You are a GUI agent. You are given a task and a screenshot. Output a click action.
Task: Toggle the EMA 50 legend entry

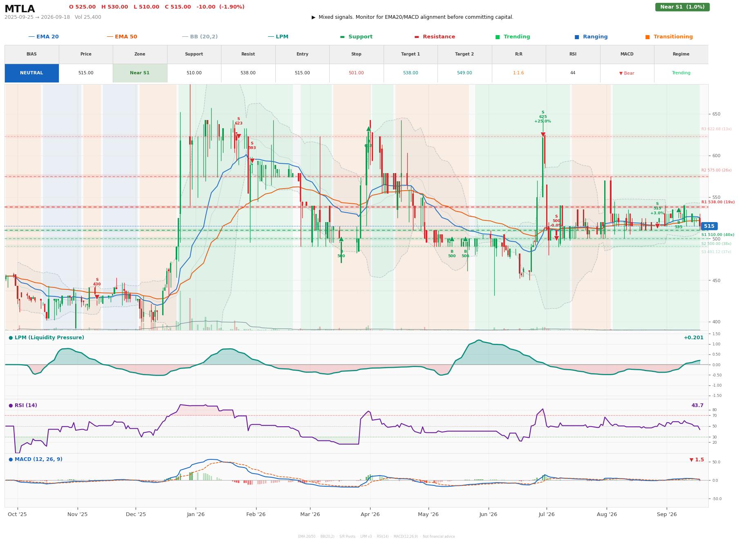point(122,37)
